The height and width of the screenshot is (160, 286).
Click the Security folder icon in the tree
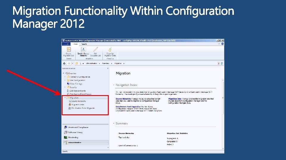click(x=68, y=87)
